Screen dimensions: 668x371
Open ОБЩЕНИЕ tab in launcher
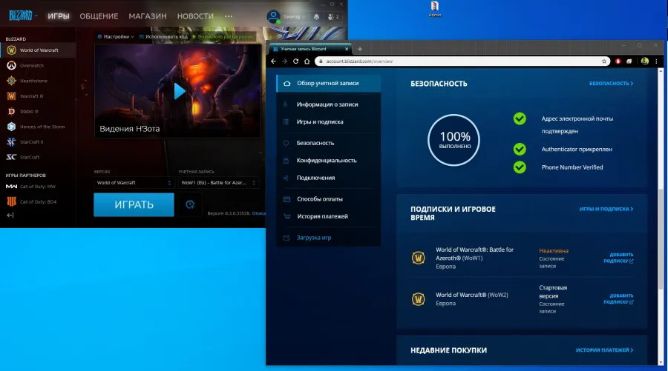pos(99,16)
